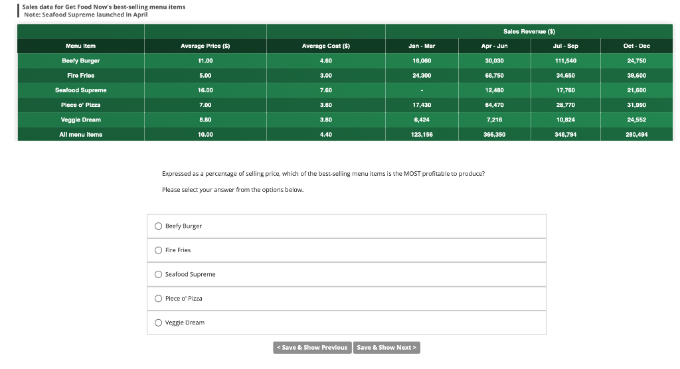Click the Average Price ($) column header
This screenshot has height=369, width=680.
point(205,46)
